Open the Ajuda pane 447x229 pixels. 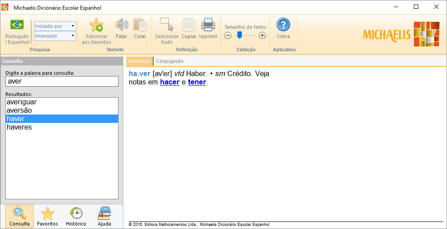[104, 217]
